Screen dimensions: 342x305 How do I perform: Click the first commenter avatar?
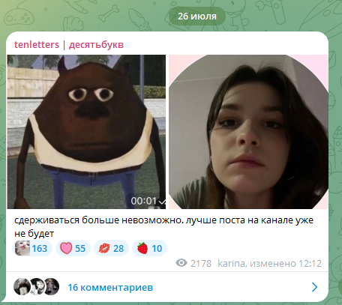click(22, 286)
